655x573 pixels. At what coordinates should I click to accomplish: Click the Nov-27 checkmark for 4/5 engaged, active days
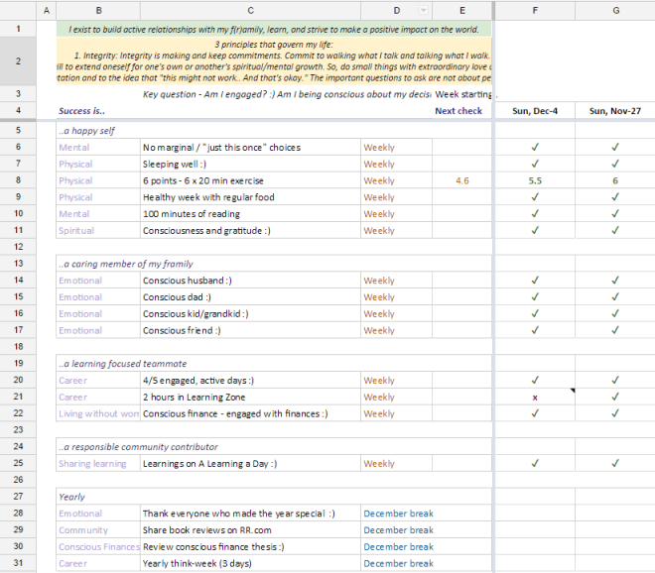coord(615,380)
